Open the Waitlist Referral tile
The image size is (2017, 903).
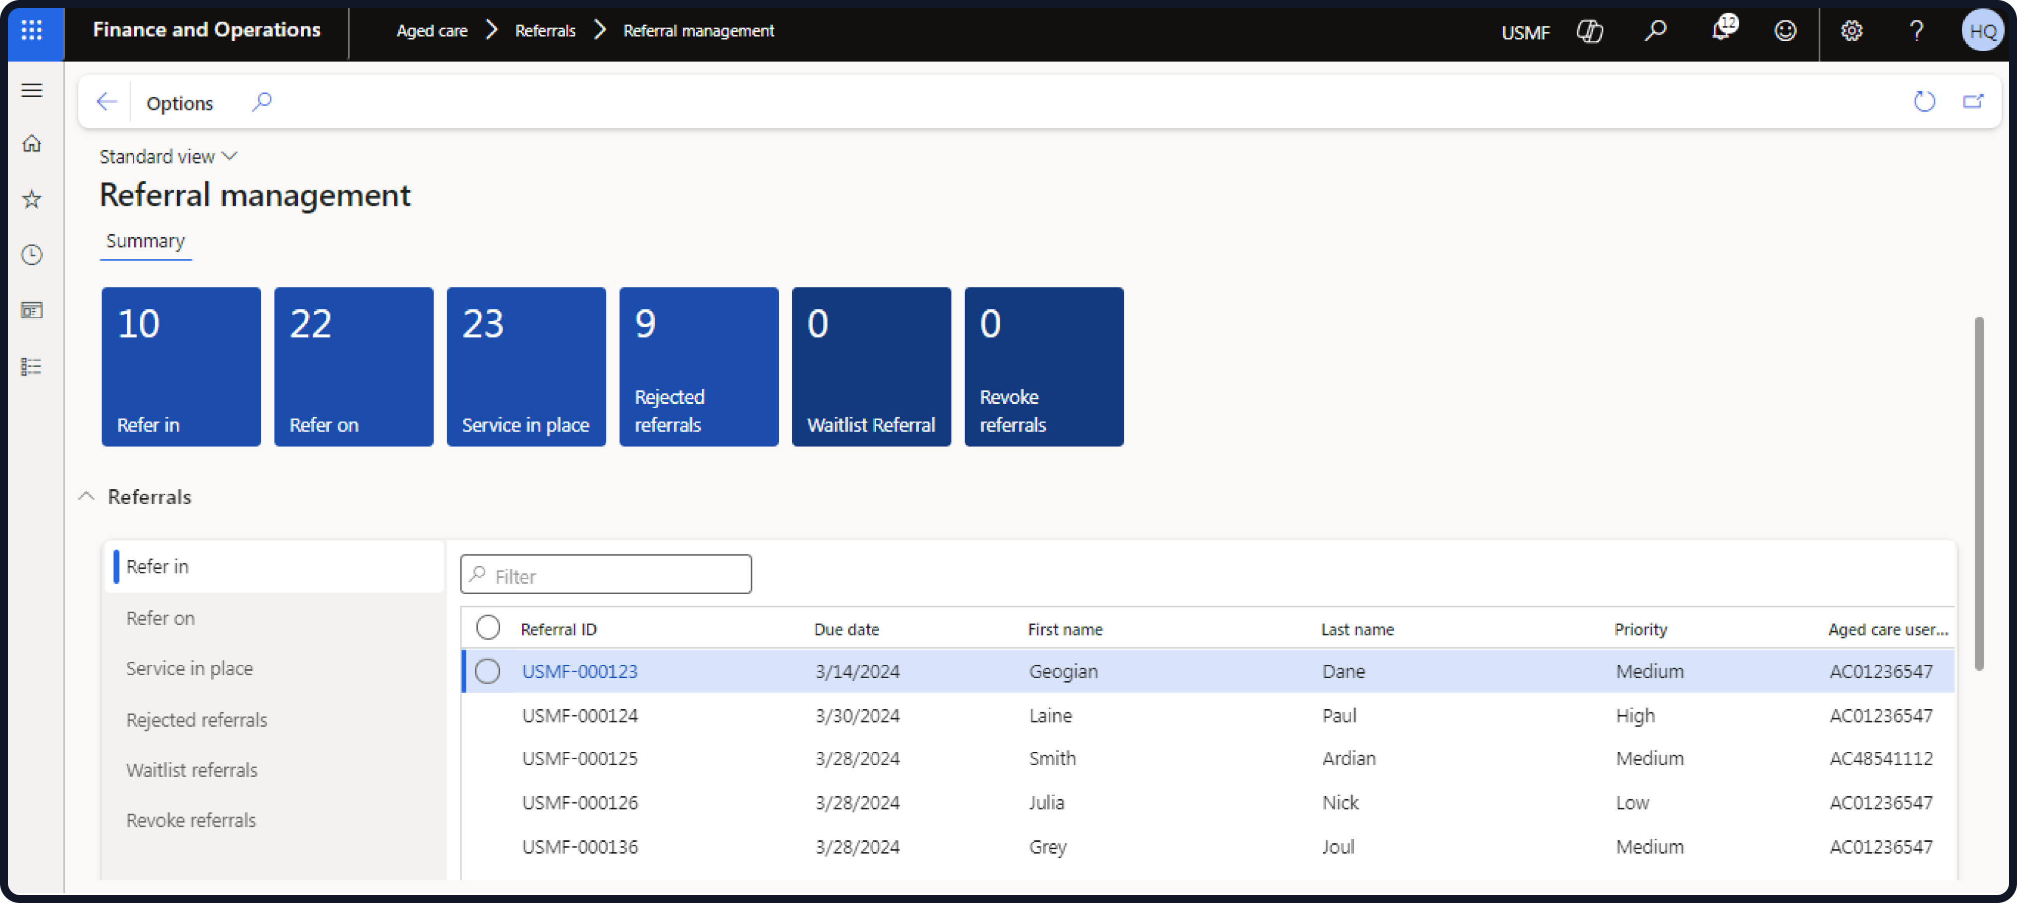click(x=871, y=366)
